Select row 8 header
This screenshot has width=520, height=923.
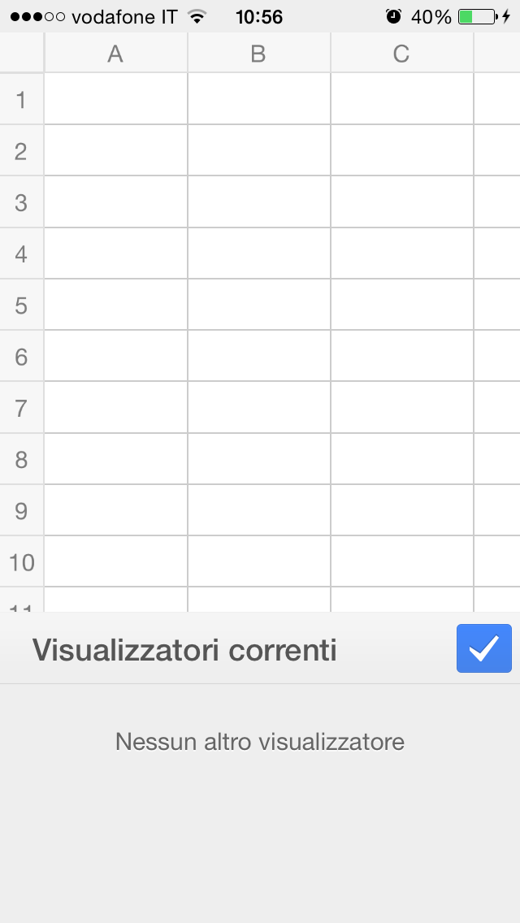(x=21, y=459)
